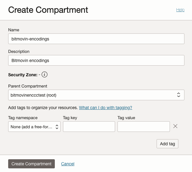Click the Name field label
Viewport: 192px width, 172px height.
tap(14, 30)
